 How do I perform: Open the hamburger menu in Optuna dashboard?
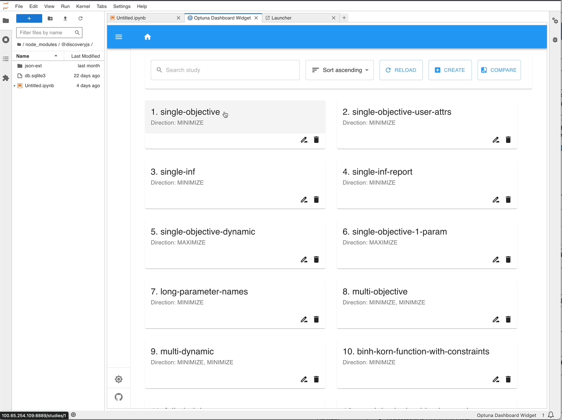pyautogui.click(x=119, y=37)
